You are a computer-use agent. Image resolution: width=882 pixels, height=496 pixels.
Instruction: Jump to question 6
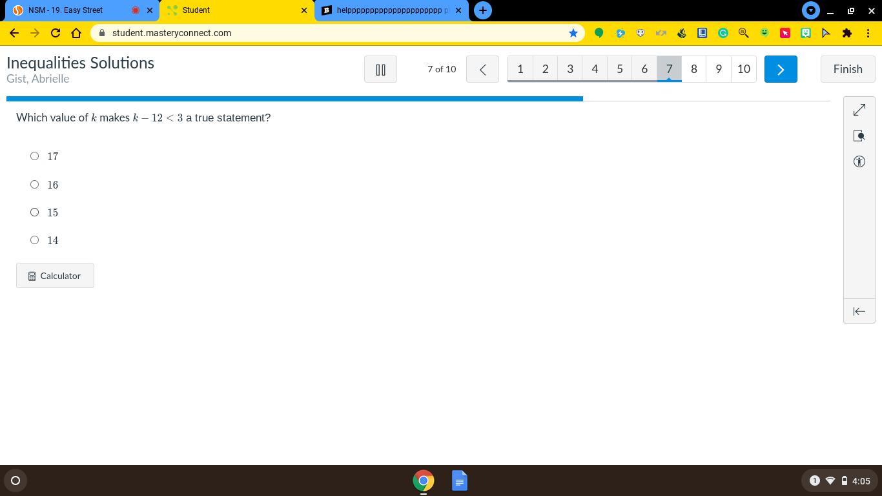[644, 69]
